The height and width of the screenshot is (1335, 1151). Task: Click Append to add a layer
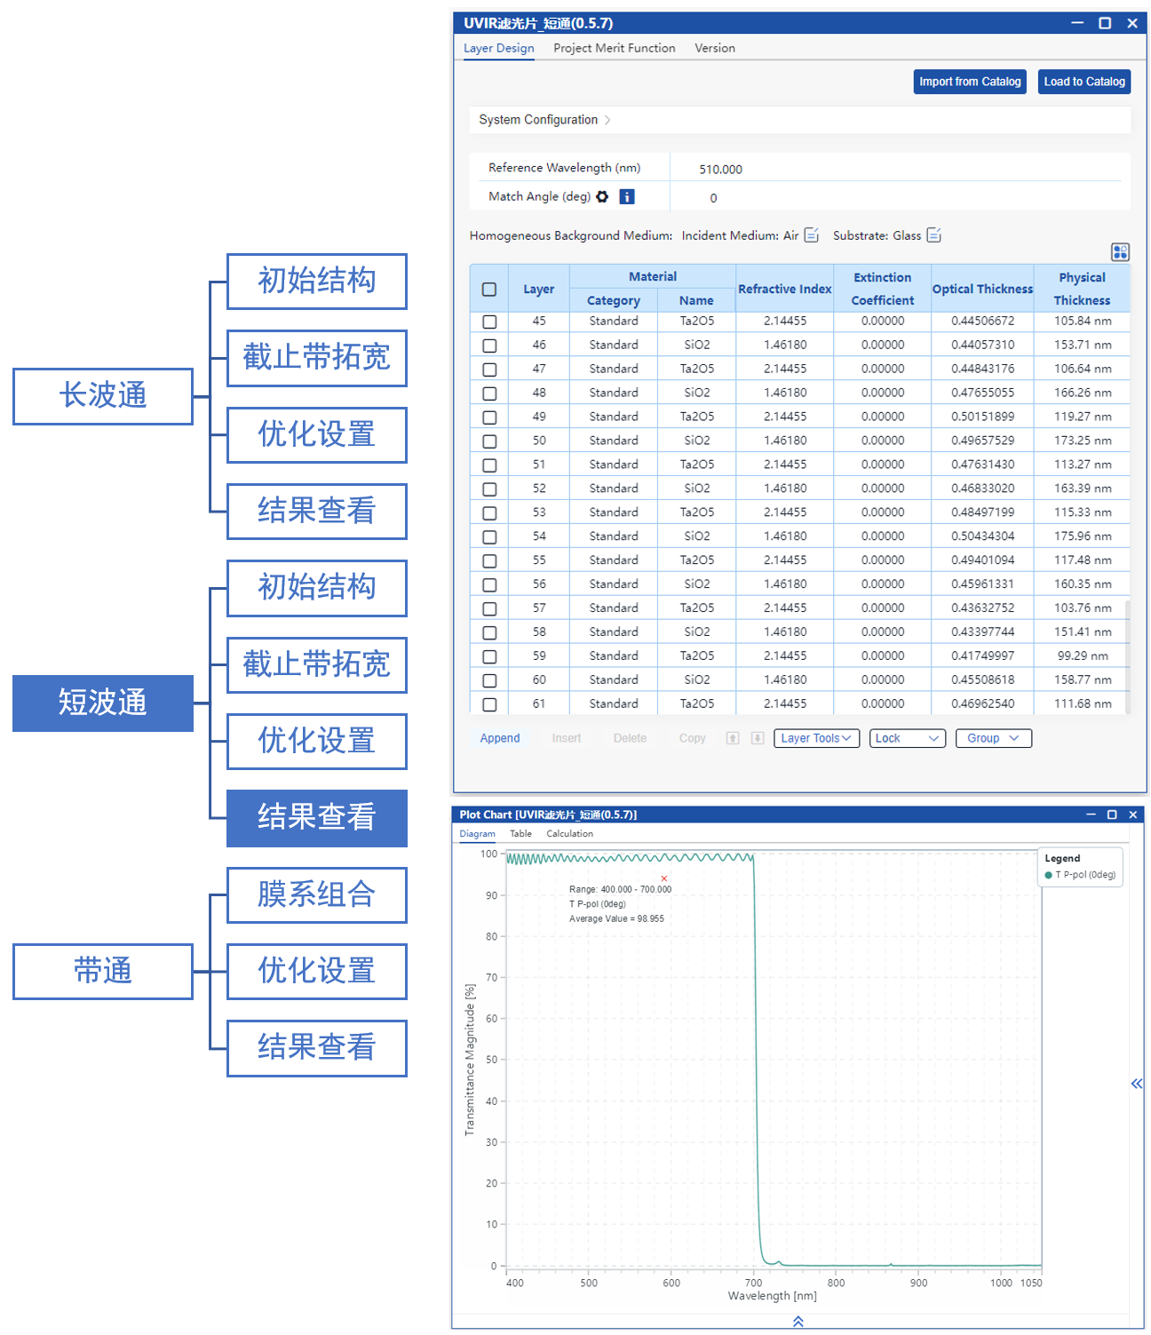tap(500, 738)
